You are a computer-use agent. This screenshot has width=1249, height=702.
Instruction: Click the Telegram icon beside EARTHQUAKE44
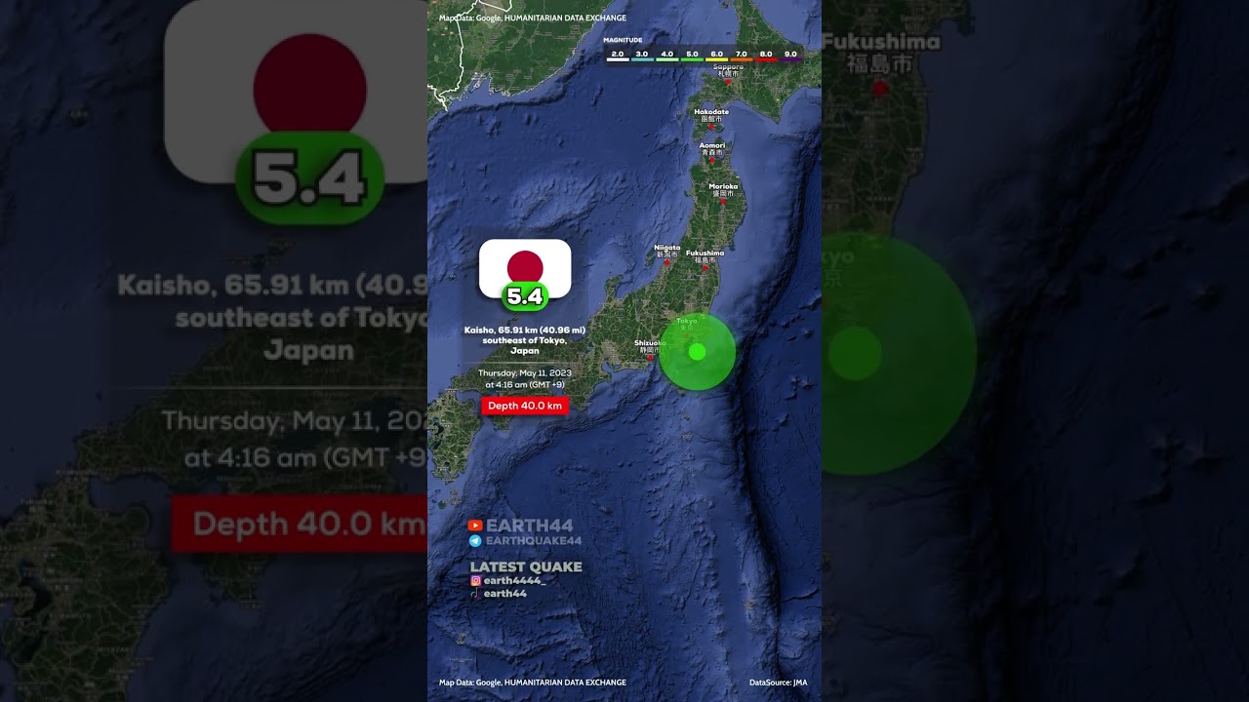coord(475,540)
